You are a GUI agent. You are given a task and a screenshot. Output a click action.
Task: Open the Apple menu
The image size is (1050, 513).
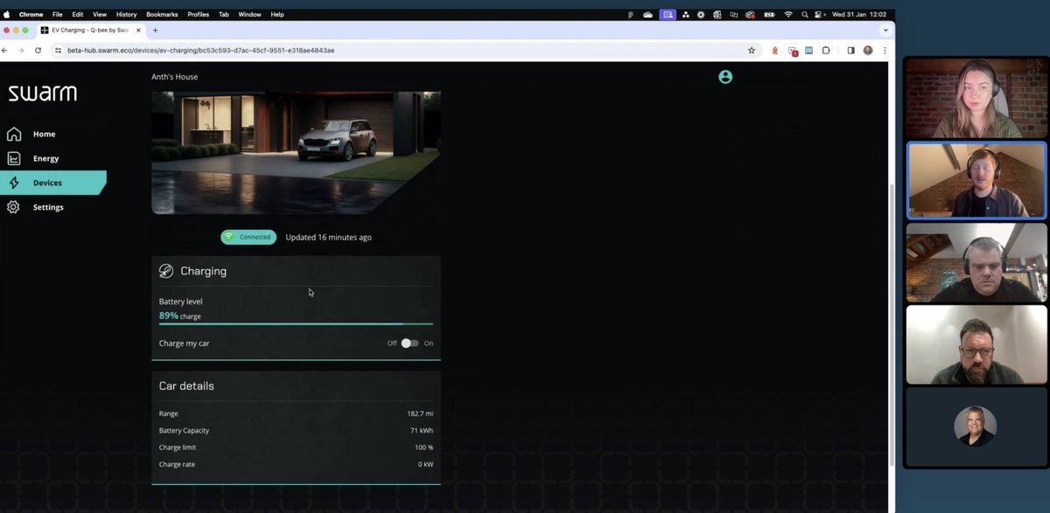[7, 15]
